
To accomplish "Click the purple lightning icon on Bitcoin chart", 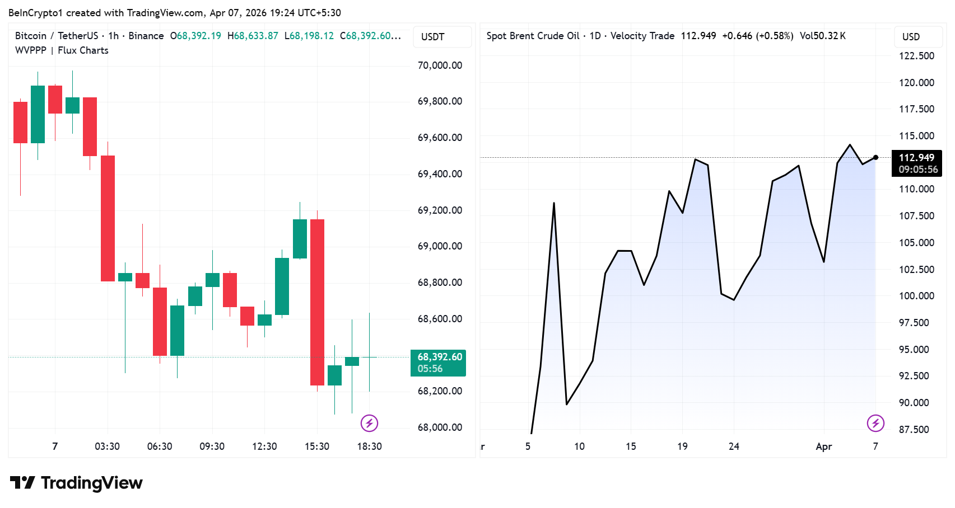I will click(x=369, y=423).
